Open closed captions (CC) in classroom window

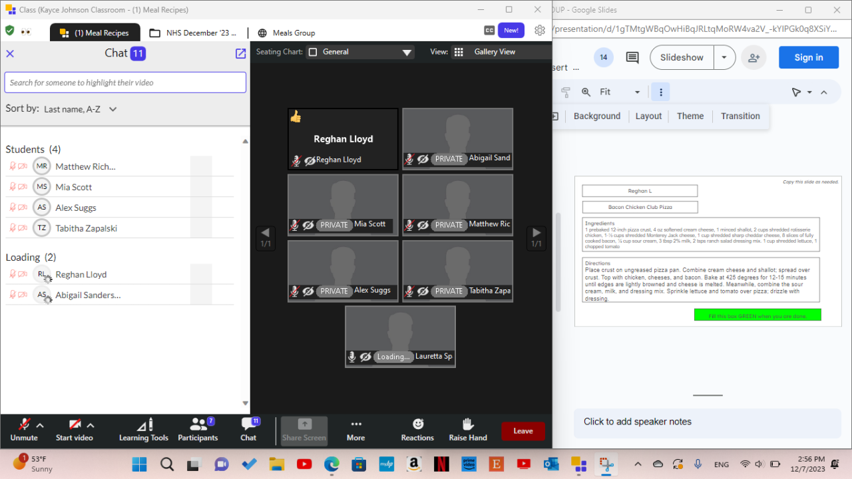click(x=489, y=31)
